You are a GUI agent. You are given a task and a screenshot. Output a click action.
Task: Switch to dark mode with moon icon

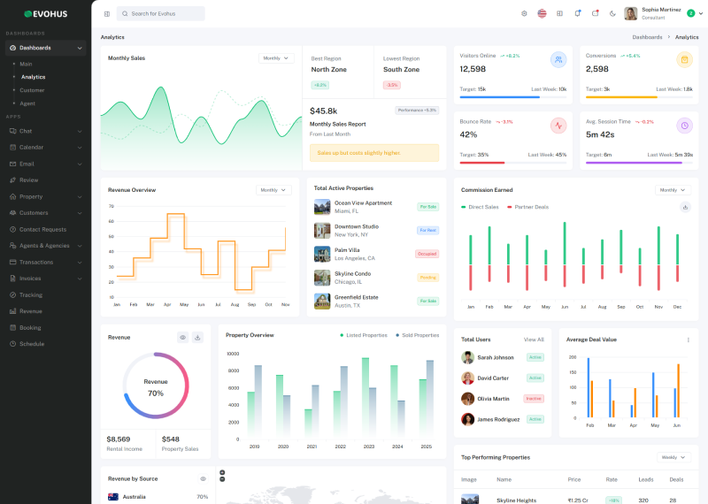click(x=612, y=13)
